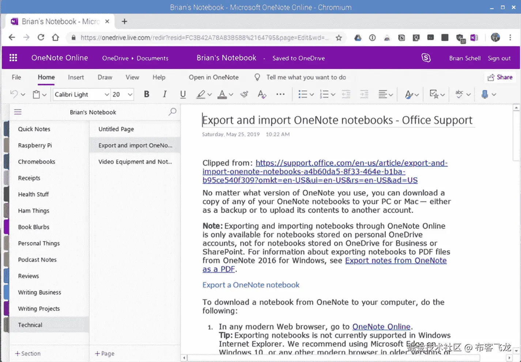Open the Draw ribbon tab
Viewport: 521px width, 362px height.
click(105, 77)
